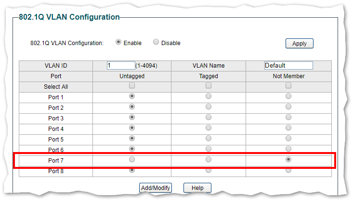Set Port 3 to Not Member
Image resolution: width=353 pixels, height=201 pixels.
[x=288, y=118]
